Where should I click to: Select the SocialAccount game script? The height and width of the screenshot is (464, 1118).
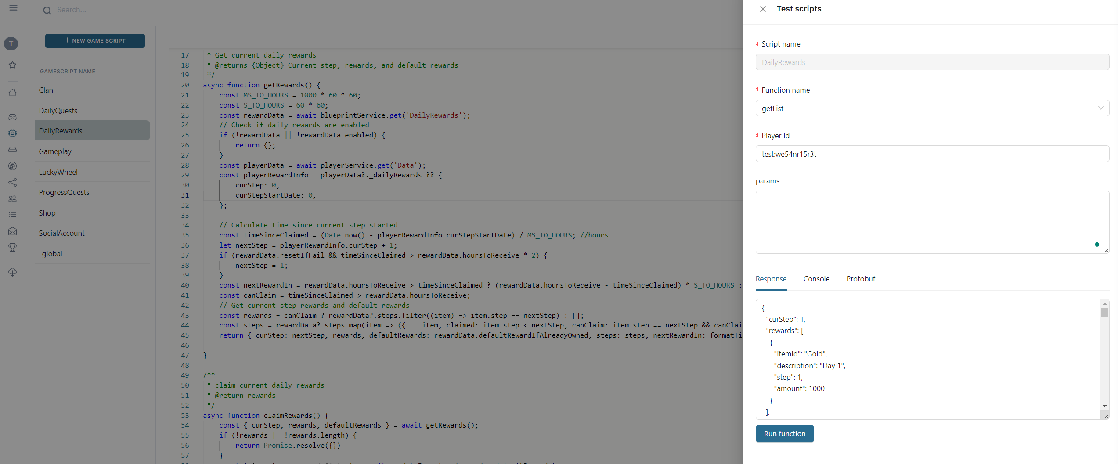pos(92,233)
